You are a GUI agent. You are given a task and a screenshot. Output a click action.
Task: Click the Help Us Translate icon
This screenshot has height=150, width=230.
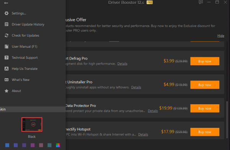(7, 69)
